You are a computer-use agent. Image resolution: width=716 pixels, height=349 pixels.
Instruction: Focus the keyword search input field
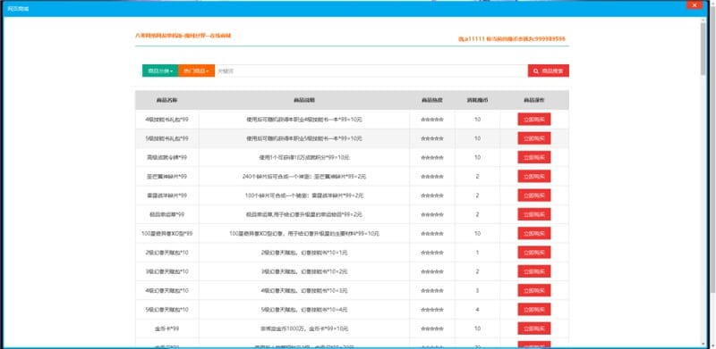[x=371, y=71]
